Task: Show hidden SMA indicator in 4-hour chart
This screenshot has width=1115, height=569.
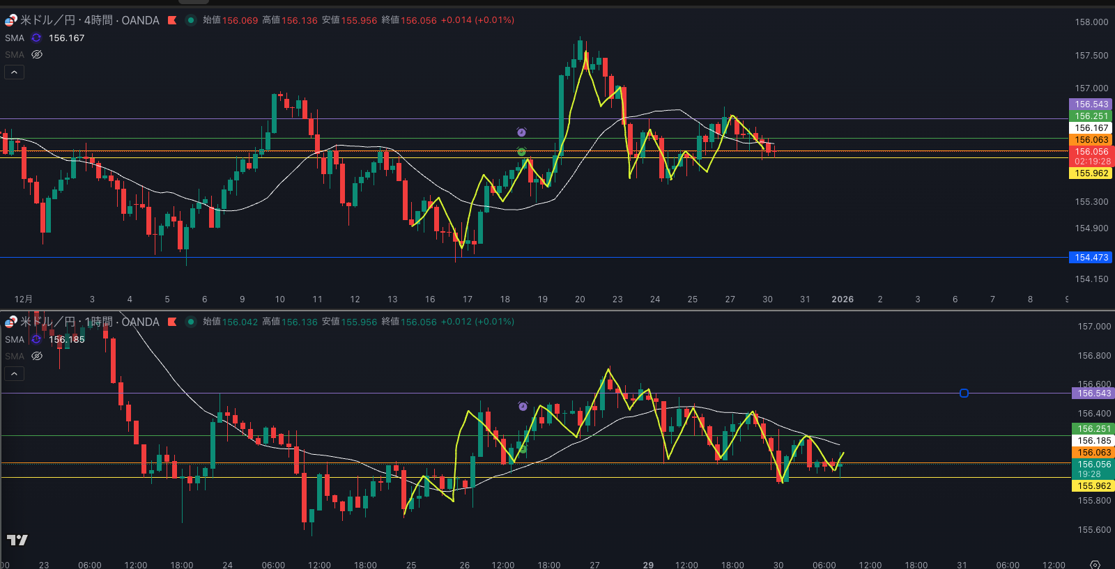Action: point(37,54)
